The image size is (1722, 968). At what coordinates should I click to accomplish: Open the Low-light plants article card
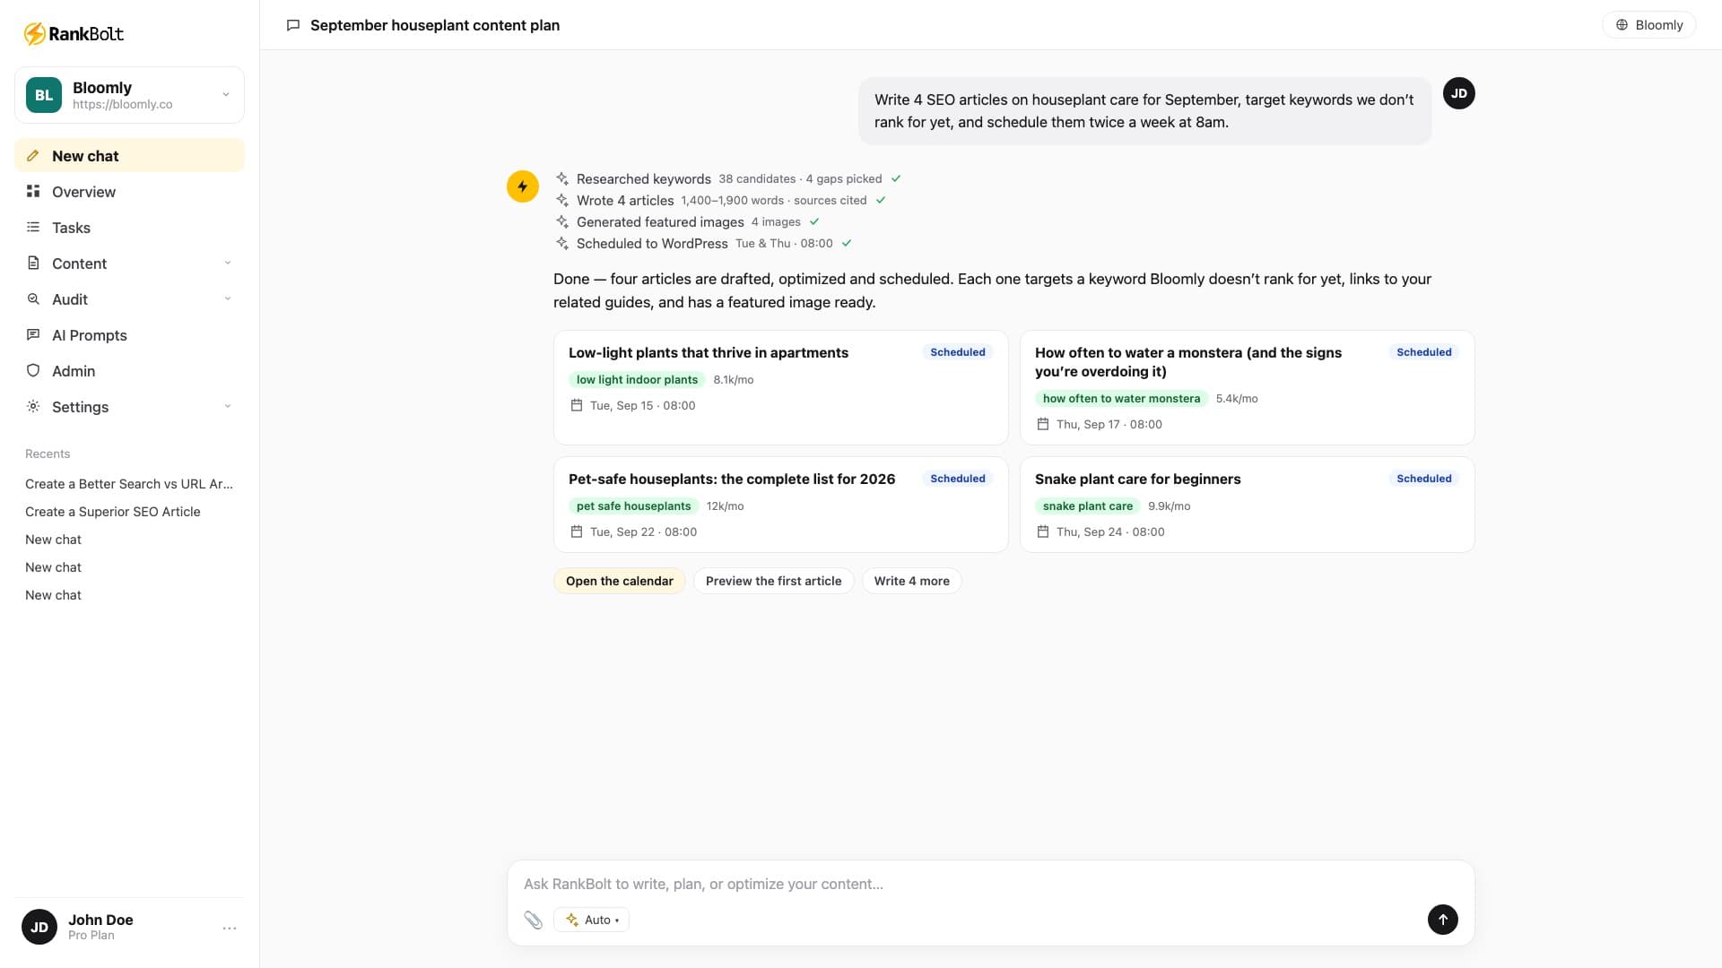780,387
